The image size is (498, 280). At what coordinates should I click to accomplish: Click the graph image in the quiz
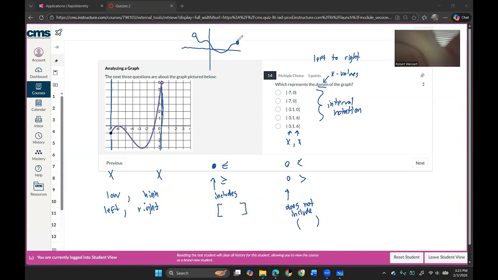pos(148,115)
